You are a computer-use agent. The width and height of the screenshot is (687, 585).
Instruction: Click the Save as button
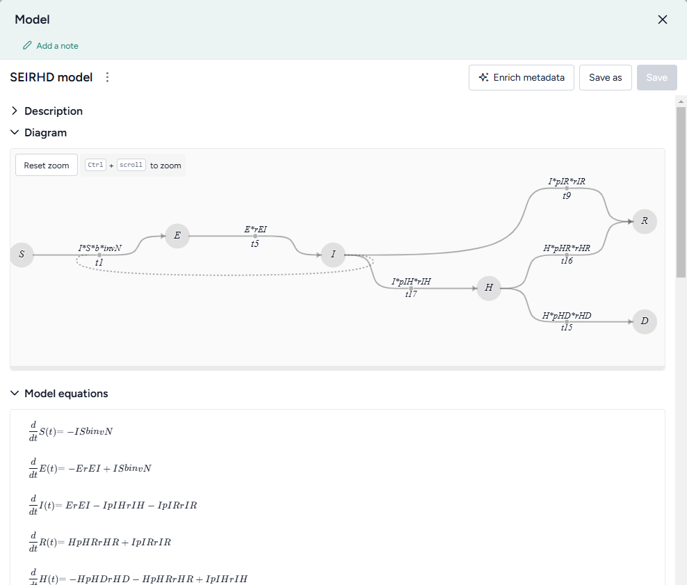pyautogui.click(x=605, y=77)
